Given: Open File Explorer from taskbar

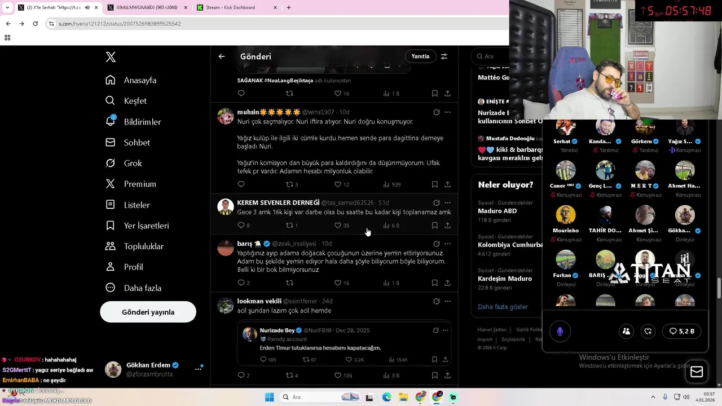Looking at the screenshot, I should [x=404, y=397].
